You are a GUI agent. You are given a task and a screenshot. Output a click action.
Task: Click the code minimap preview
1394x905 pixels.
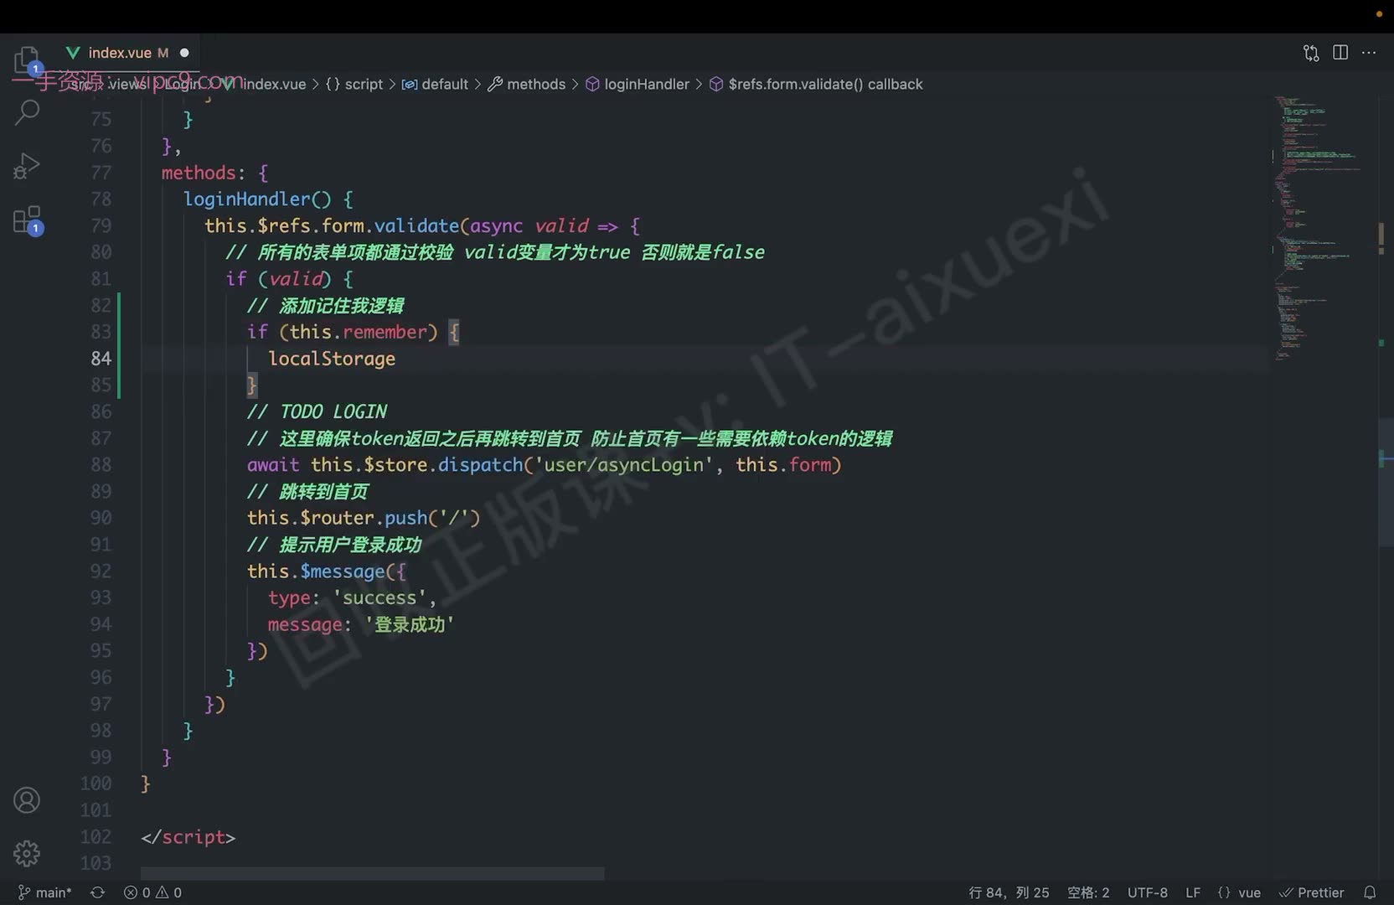click(1315, 228)
